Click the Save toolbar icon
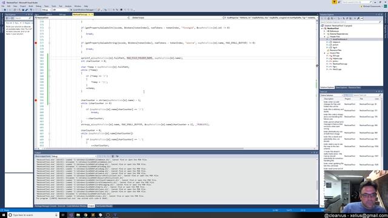 (23, 10)
